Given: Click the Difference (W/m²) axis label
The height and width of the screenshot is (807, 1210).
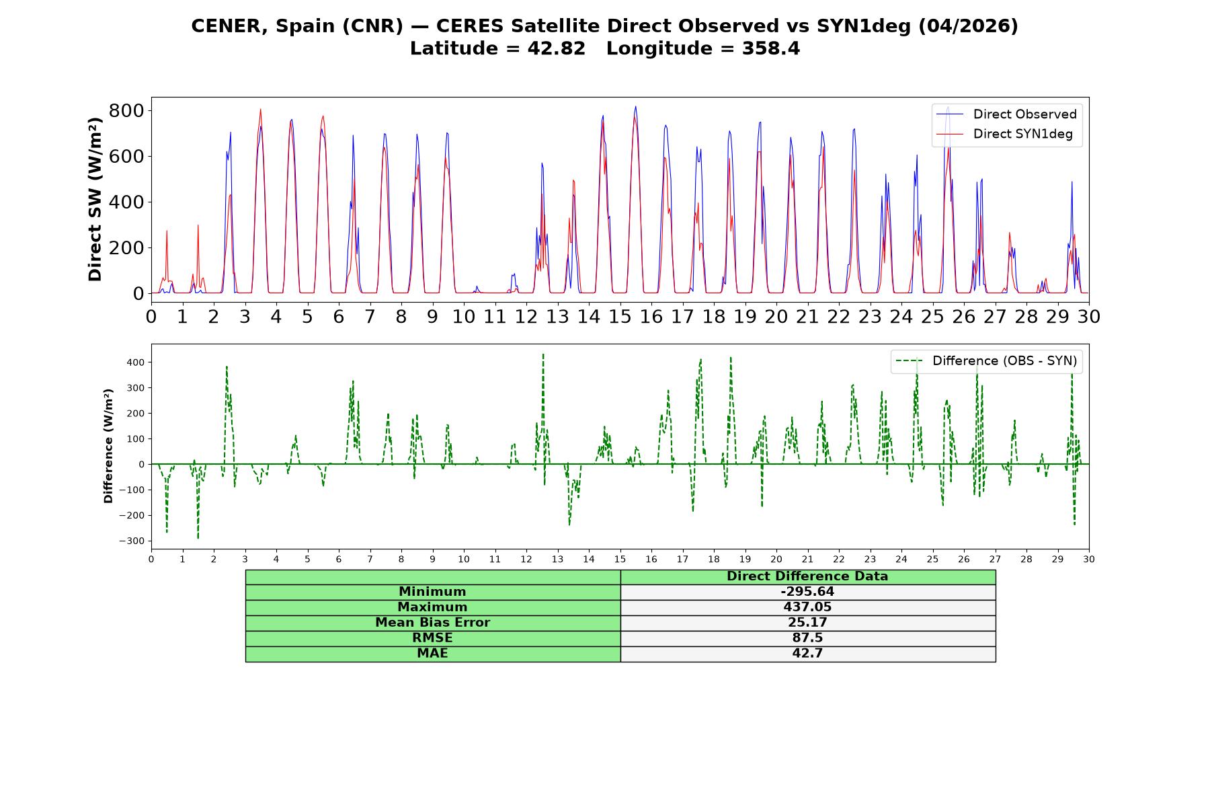Looking at the screenshot, I should (108, 446).
